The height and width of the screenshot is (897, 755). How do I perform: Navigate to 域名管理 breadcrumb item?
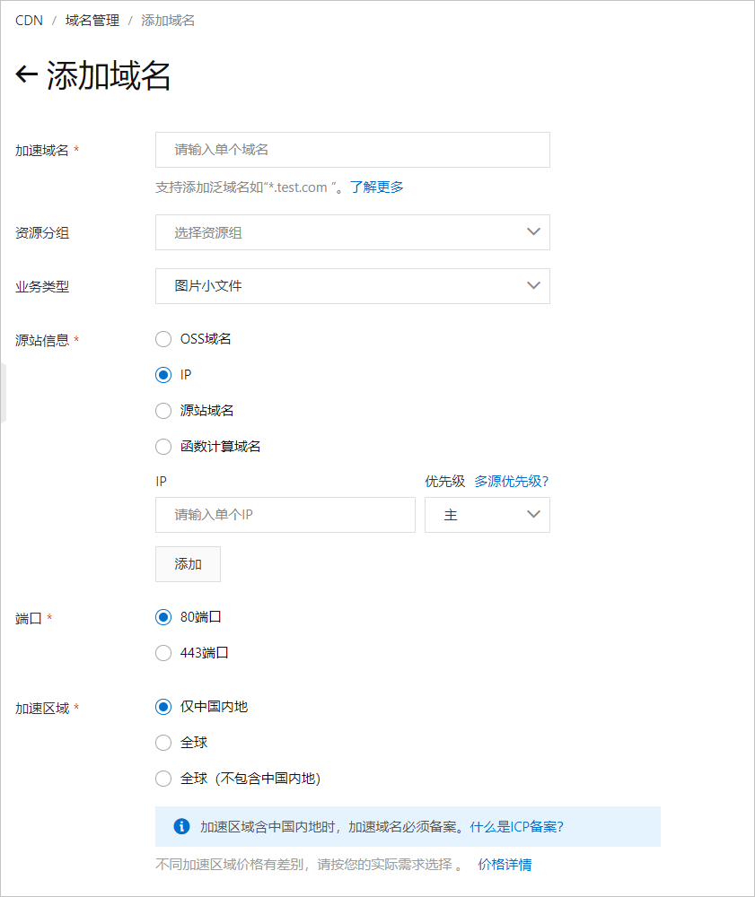point(92,20)
